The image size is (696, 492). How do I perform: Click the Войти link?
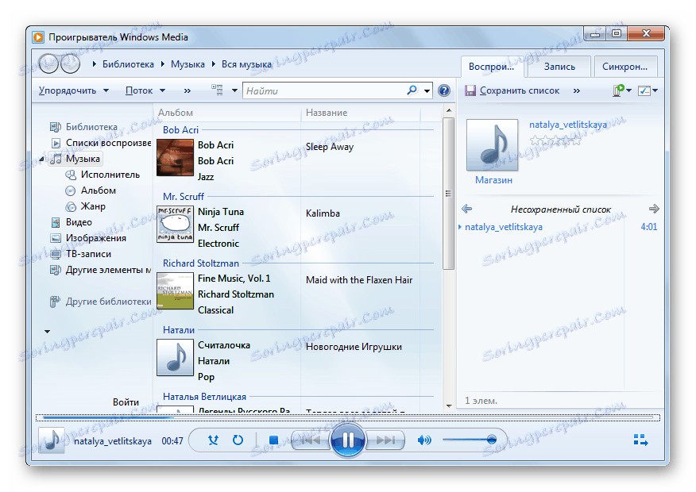pyautogui.click(x=126, y=402)
